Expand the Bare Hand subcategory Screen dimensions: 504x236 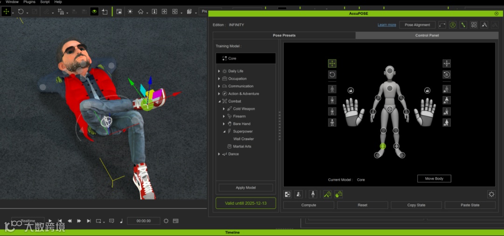[224, 124]
